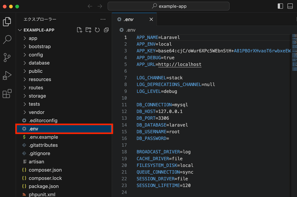The image size is (297, 197).
Task: Go back with the left arrow
Action: [90, 6]
